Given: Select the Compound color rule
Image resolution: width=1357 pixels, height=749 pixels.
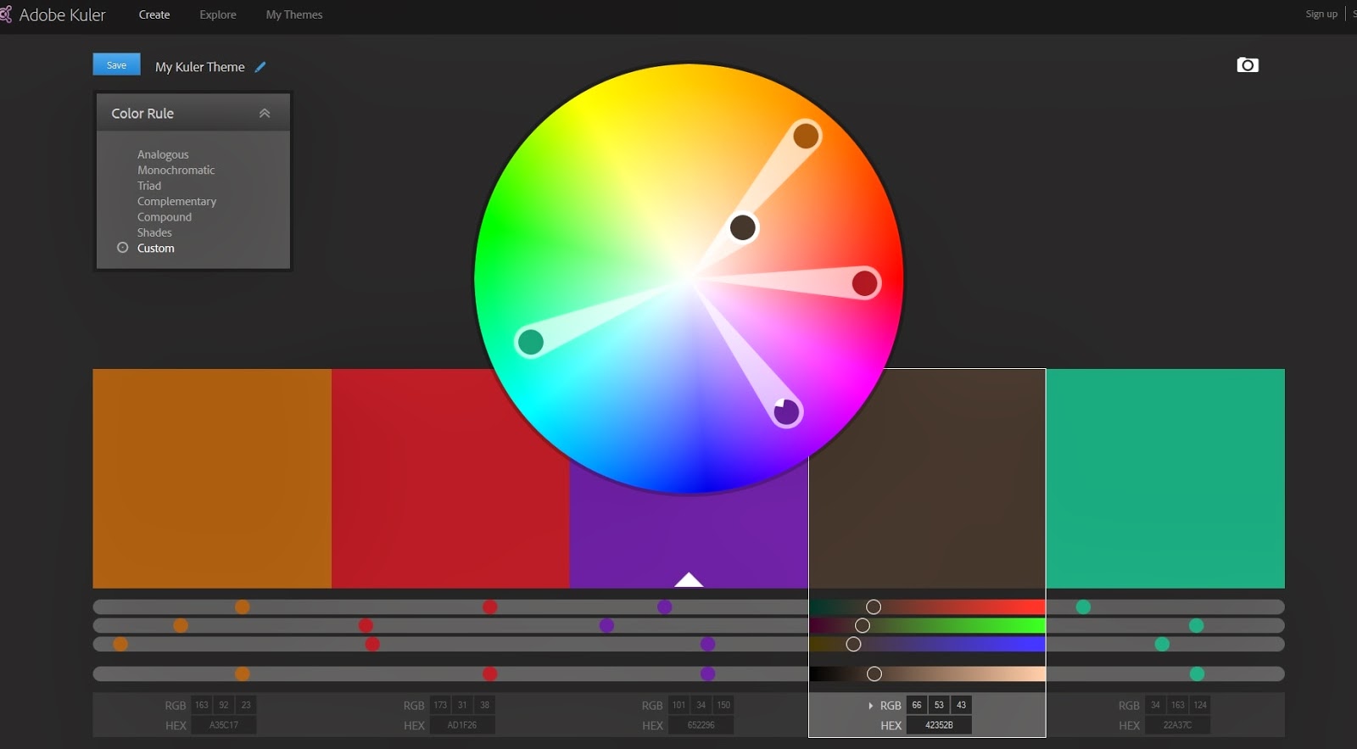Looking at the screenshot, I should [x=165, y=217].
